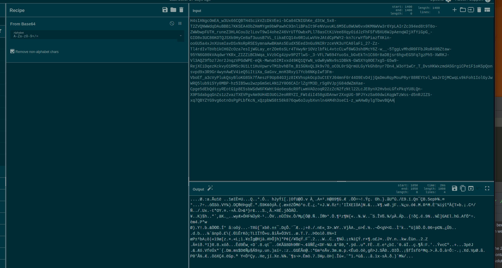Click the output 'length: 1008' statistic
The width and height of the screenshot is (502, 268).
(x=435, y=189)
